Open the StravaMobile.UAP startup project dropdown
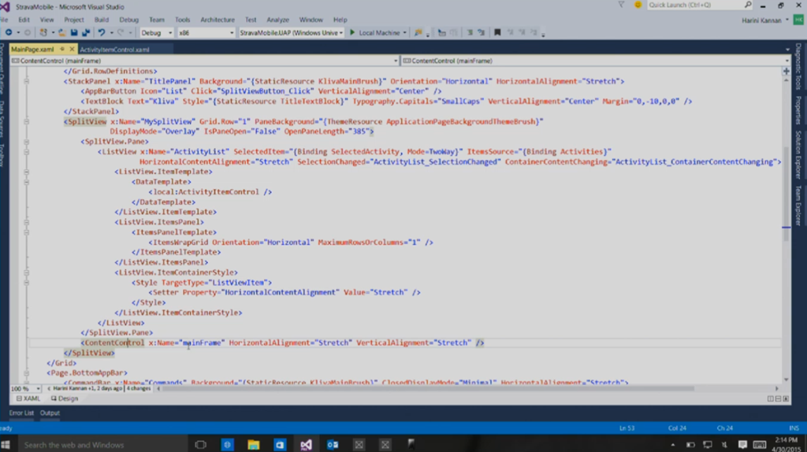807x452 pixels. [292, 32]
